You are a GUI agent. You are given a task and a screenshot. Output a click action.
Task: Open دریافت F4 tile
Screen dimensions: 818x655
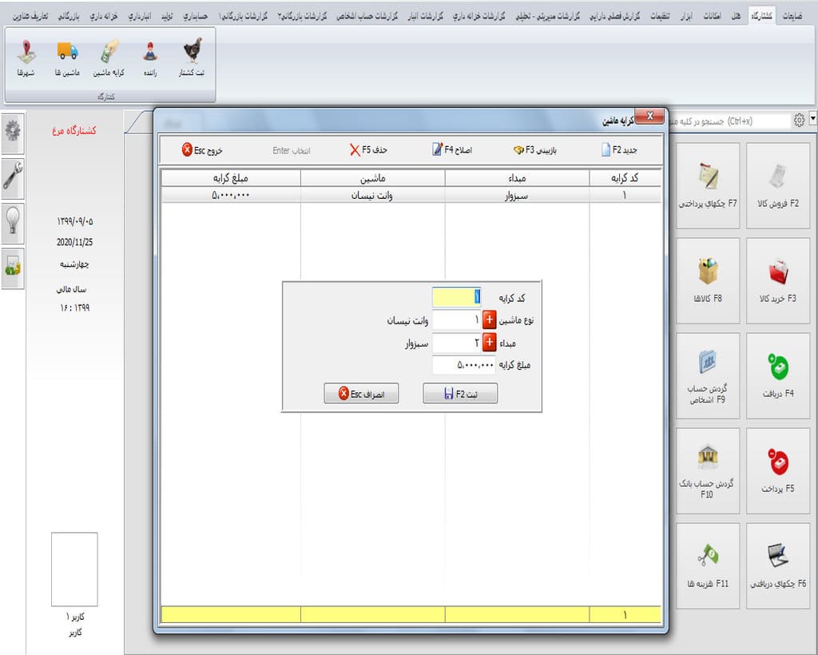[x=778, y=375]
